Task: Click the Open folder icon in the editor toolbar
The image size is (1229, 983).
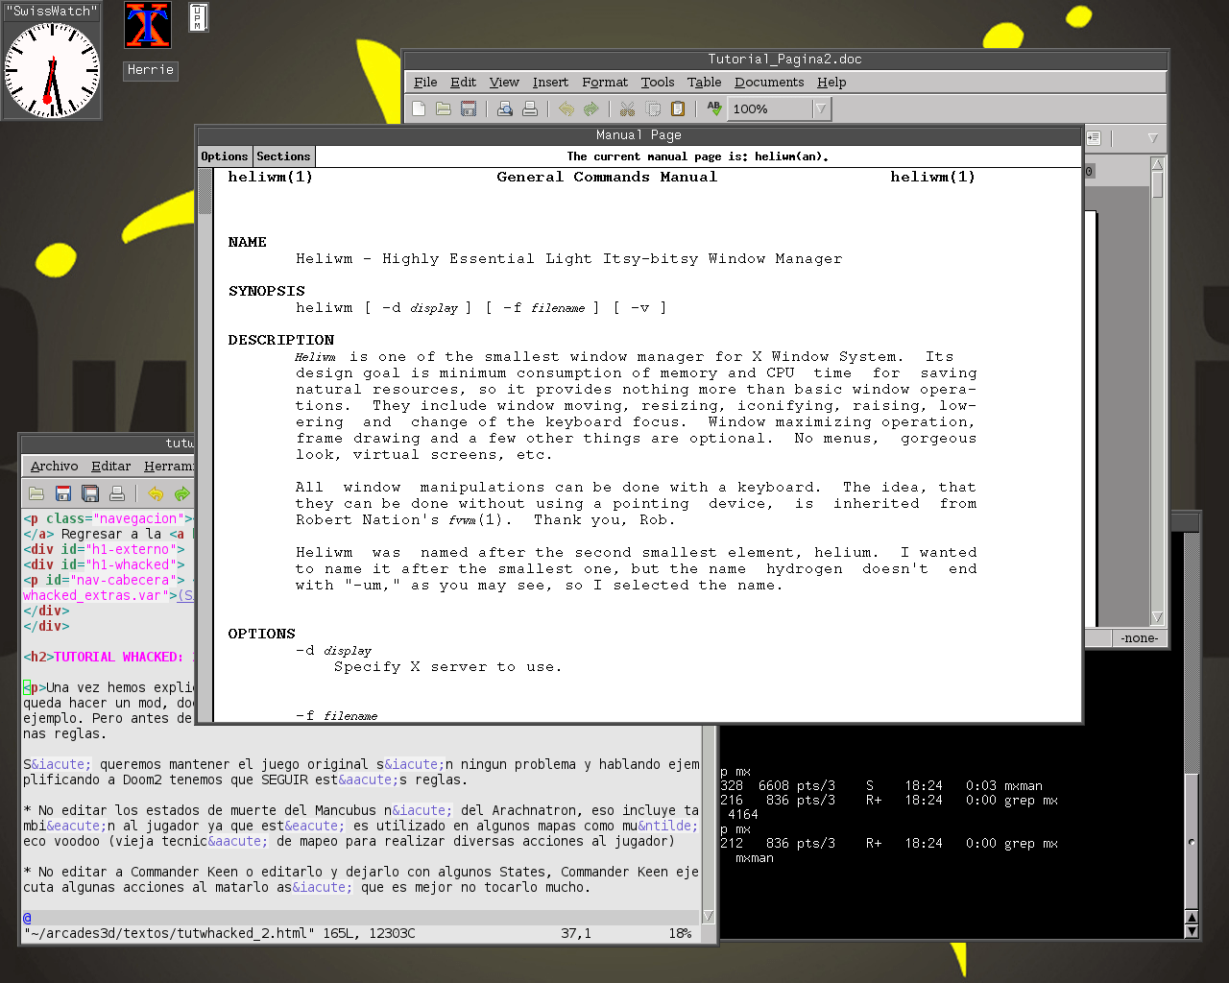Action: pos(36,493)
